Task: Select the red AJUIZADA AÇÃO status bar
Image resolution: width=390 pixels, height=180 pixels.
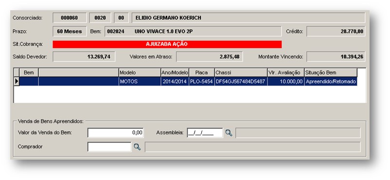Action: pyautogui.click(x=167, y=44)
